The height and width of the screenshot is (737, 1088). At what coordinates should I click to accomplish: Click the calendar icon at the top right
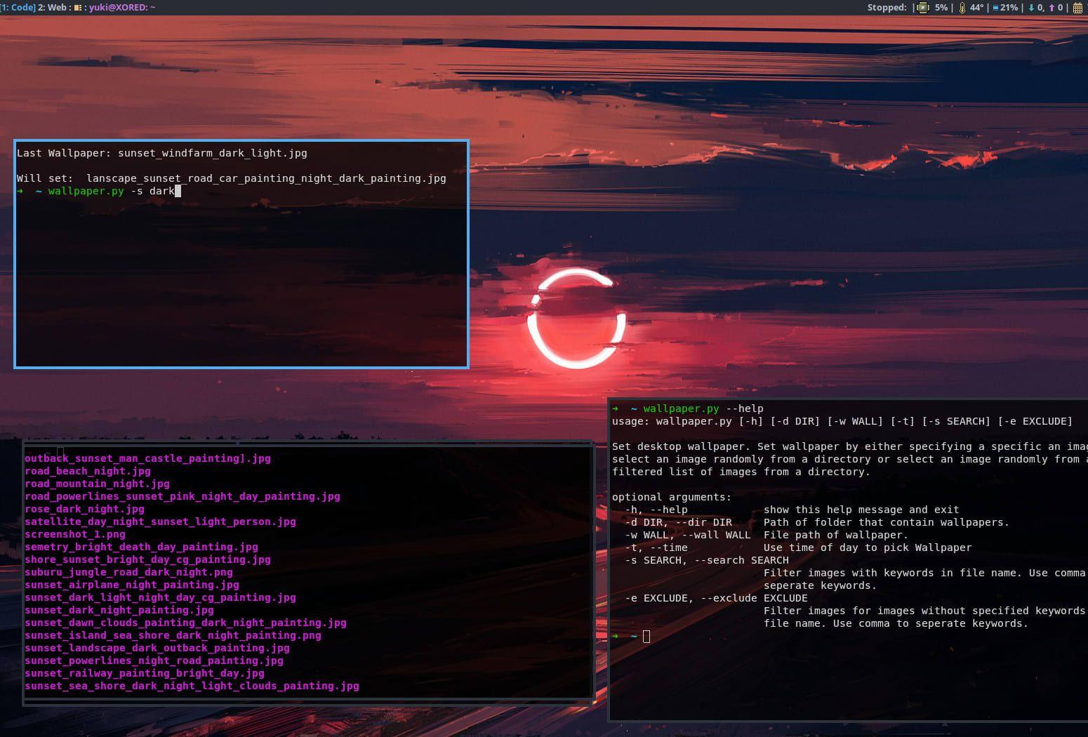[1078, 8]
